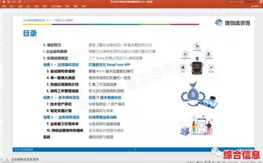
Task: Click the search field in title bar
Action: (x=240, y=2)
